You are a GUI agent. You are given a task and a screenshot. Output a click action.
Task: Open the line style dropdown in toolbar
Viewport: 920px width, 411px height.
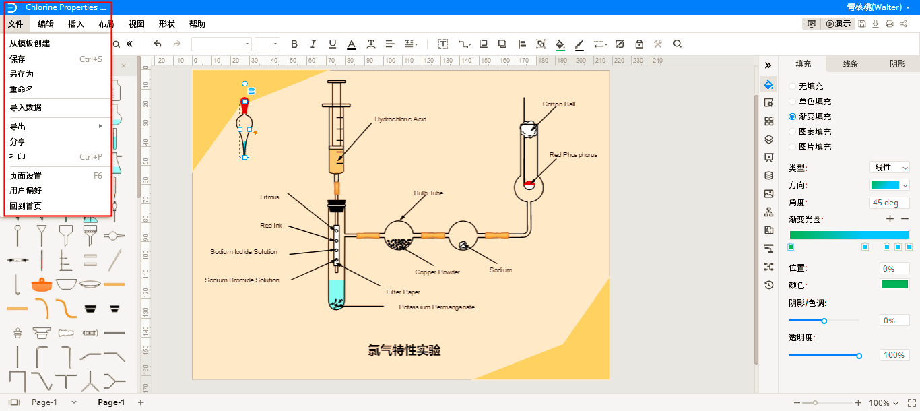[x=601, y=44]
